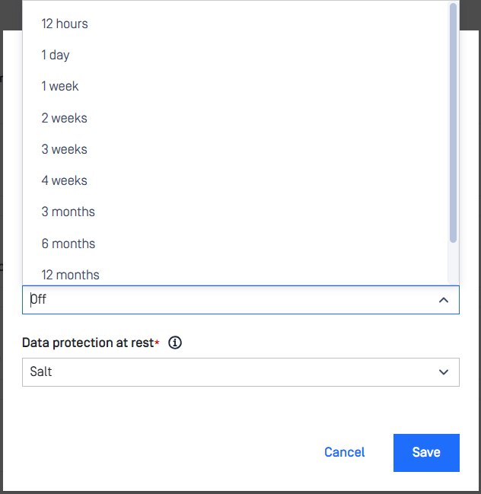Click the Data protection info icon
The image size is (481, 494).
(175, 343)
